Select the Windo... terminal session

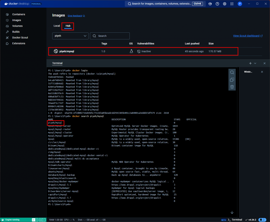(x=248, y=72)
